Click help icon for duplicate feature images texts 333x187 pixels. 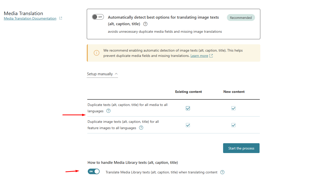tap(141, 128)
